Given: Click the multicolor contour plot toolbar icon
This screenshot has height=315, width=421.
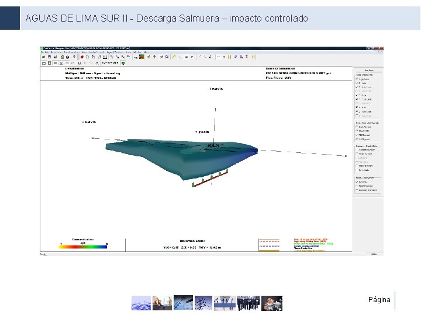Looking at the screenshot, I should point(142,57).
